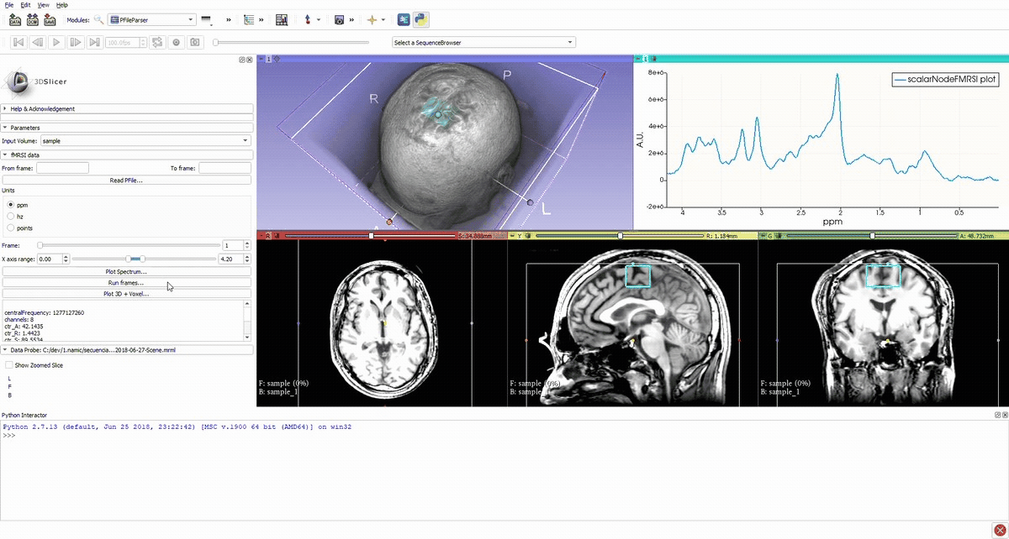Click the From frame input field

pyautogui.click(x=62, y=168)
